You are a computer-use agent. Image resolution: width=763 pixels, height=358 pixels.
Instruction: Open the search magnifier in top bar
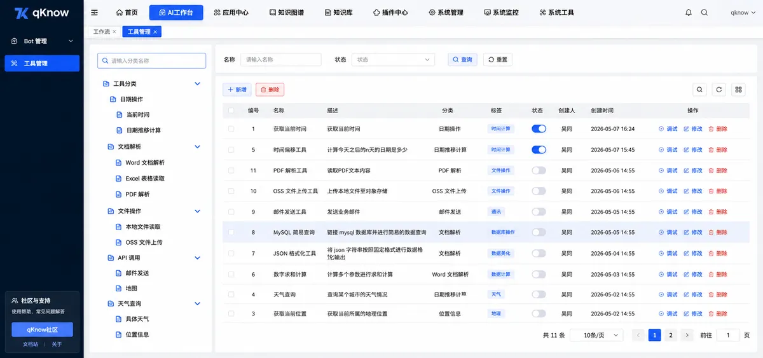[x=704, y=13]
